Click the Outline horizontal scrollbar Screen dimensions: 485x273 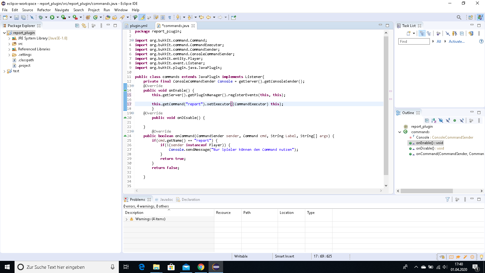point(426,191)
